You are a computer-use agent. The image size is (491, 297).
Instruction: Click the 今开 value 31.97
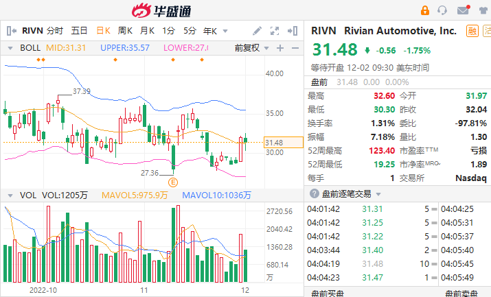coord(477,95)
